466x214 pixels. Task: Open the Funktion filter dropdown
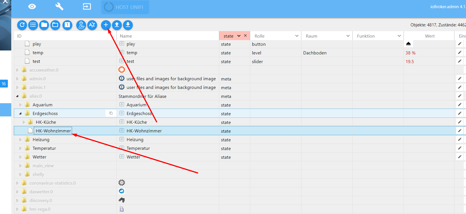coord(399,36)
